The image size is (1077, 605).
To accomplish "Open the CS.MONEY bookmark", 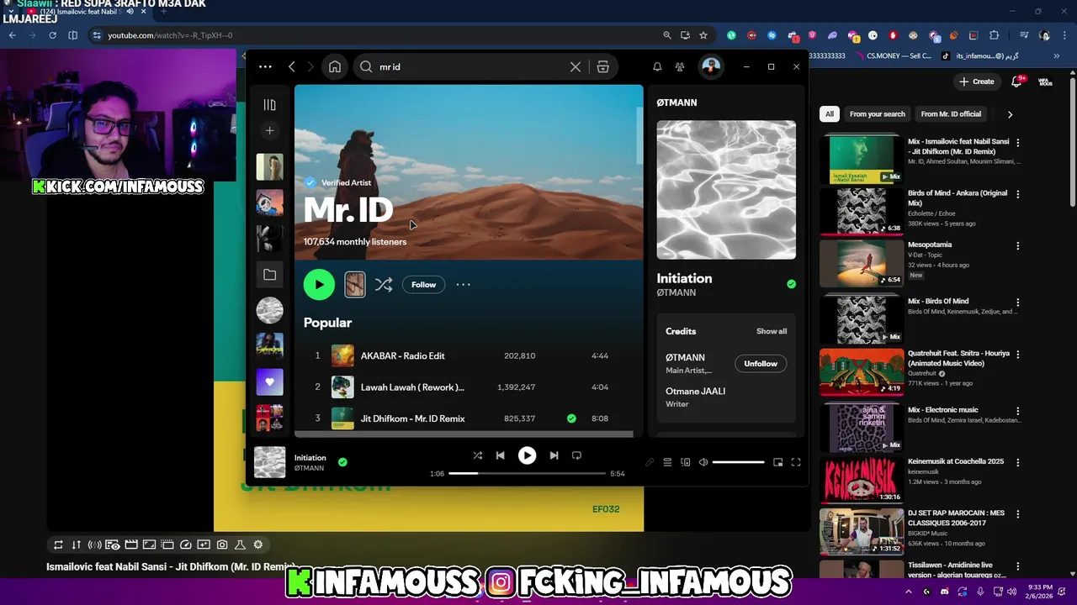I will [894, 56].
